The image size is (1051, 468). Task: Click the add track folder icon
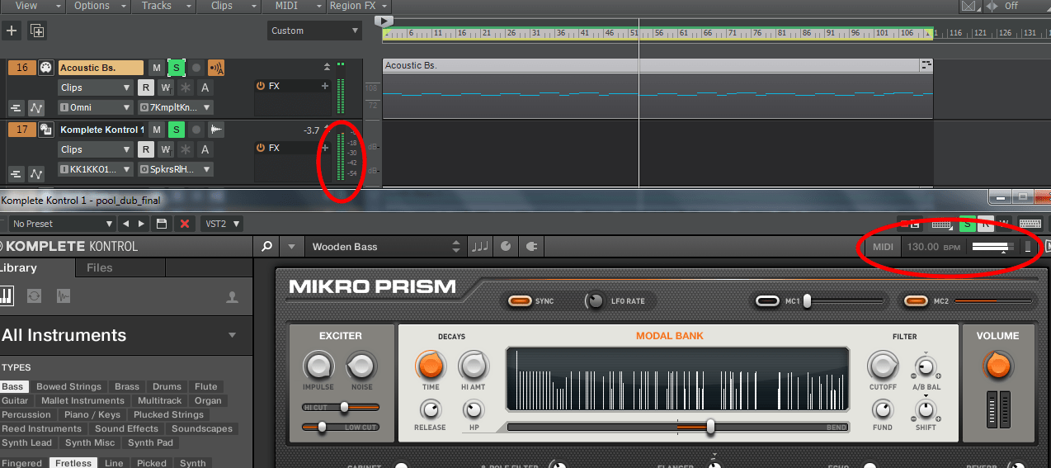click(36, 31)
